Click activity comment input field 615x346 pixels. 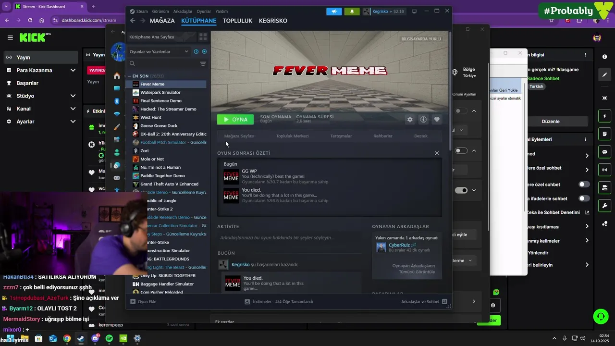point(290,237)
